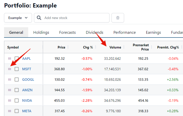
Task: Click the drag handle beside MSFT
Action: pos(10,69)
